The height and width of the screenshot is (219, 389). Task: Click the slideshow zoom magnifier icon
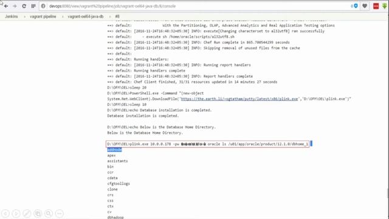[x=49, y=214]
